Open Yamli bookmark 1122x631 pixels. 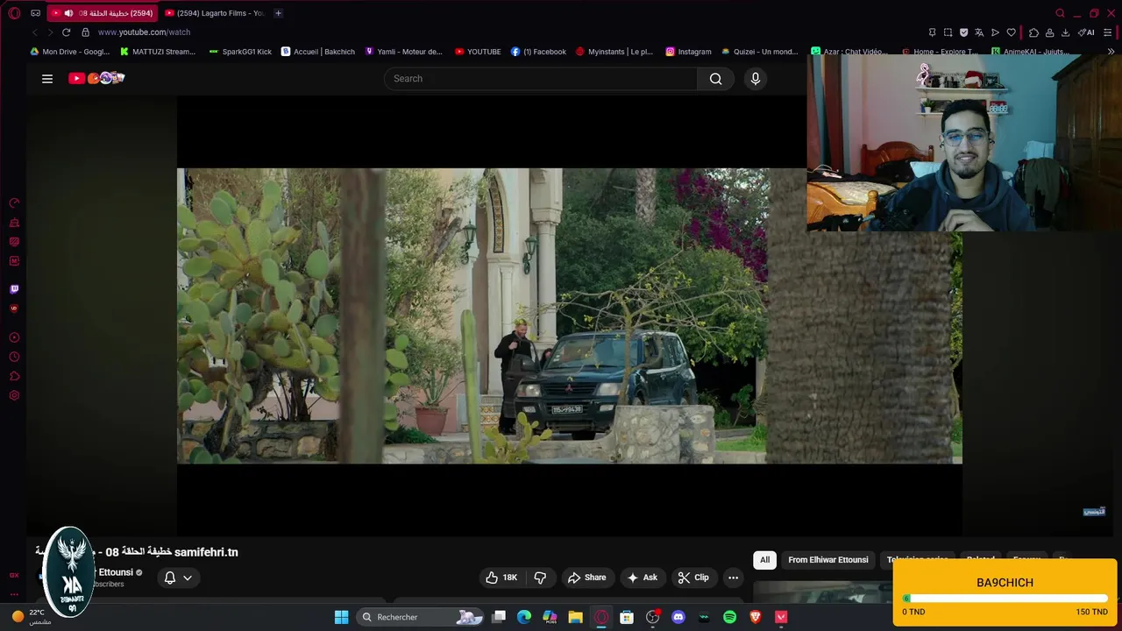(403, 52)
